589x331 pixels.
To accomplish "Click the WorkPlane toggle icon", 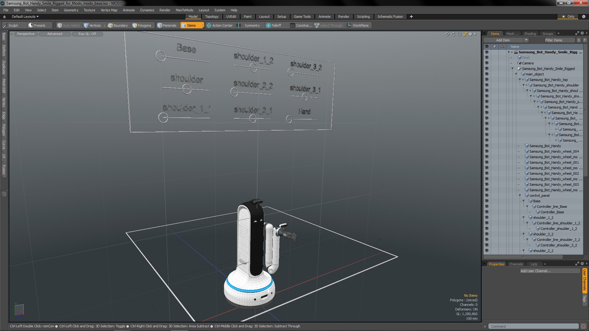I will click(348, 25).
